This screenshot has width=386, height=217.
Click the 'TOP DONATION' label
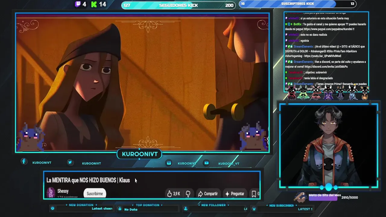[147, 205]
